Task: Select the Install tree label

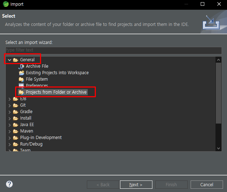Action: [x=26, y=118]
